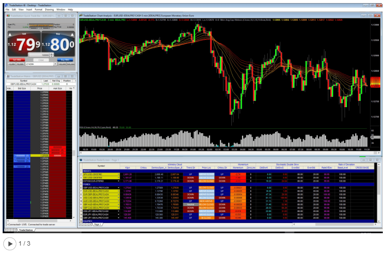Image resolution: width=385 pixels, height=254 pixels.
Task: Select the 500,000 quantity preset
Action: [x=71, y=64]
